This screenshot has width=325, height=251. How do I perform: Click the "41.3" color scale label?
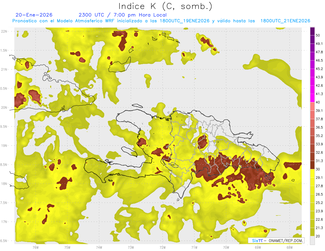tap(319, 94)
